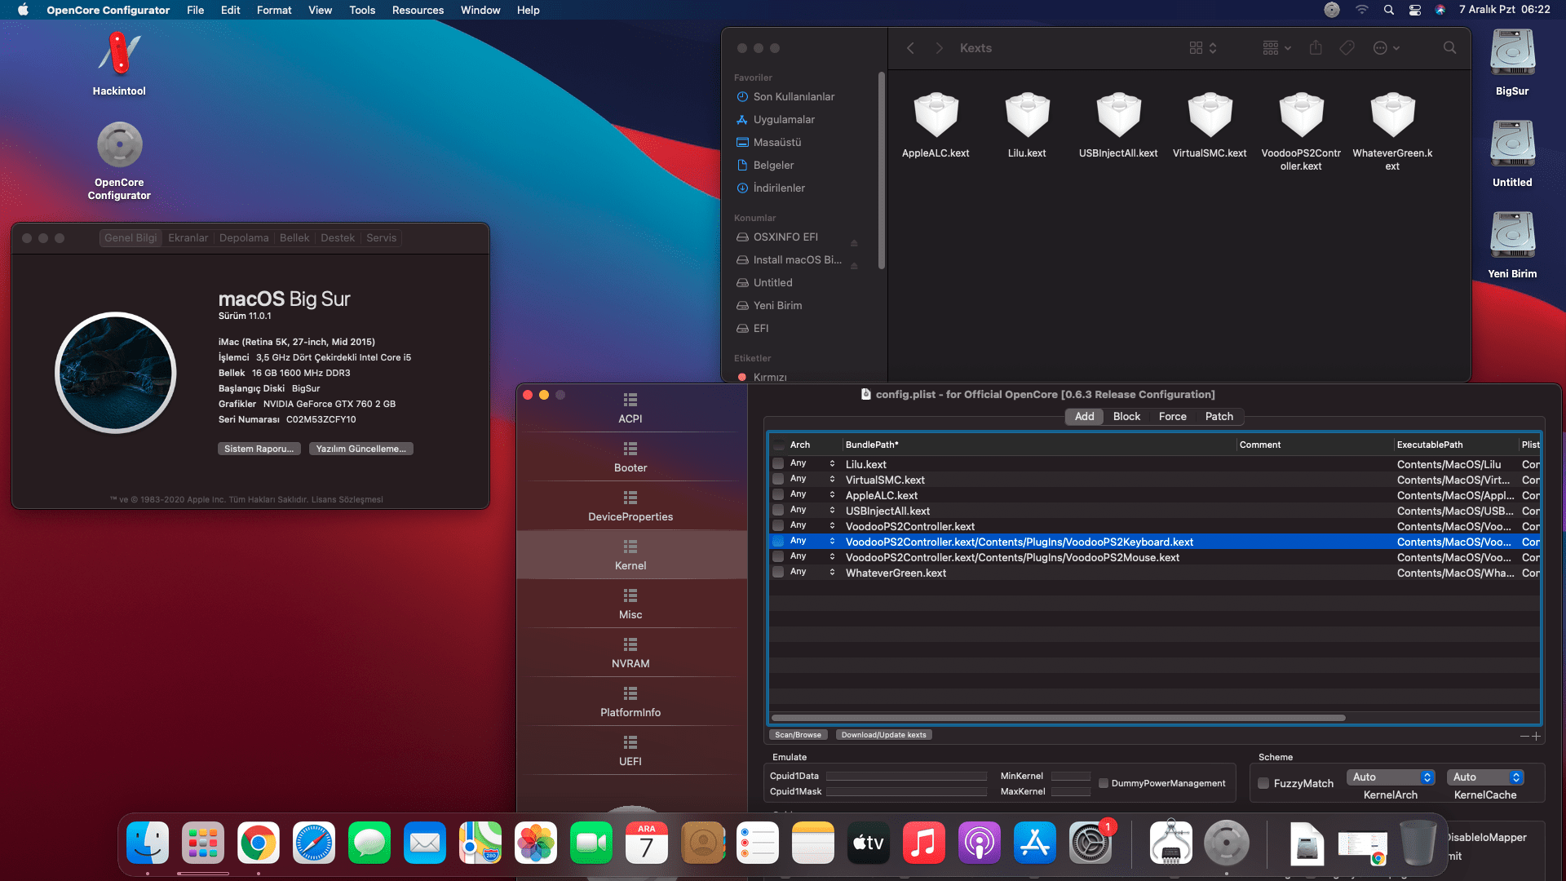Image resolution: width=1566 pixels, height=881 pixels.
Task: Switch to the Patch tab
Action: pos(1219,416)
